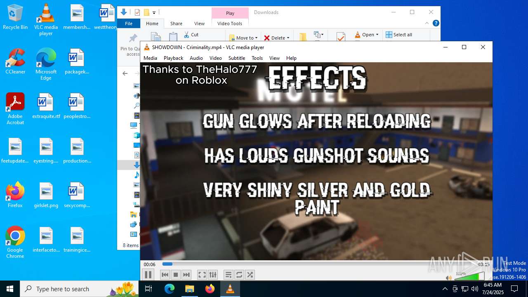
Task: Mute VLC audio via speaker icon
Action: 449,278
